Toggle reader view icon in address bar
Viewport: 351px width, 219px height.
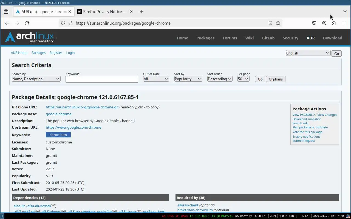pyautogui.click(x=270, y=23)
